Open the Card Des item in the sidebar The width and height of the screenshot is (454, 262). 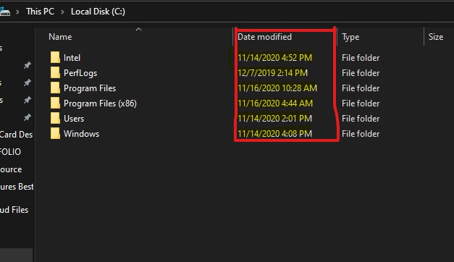pyautogui.click(x=16, y=135)
